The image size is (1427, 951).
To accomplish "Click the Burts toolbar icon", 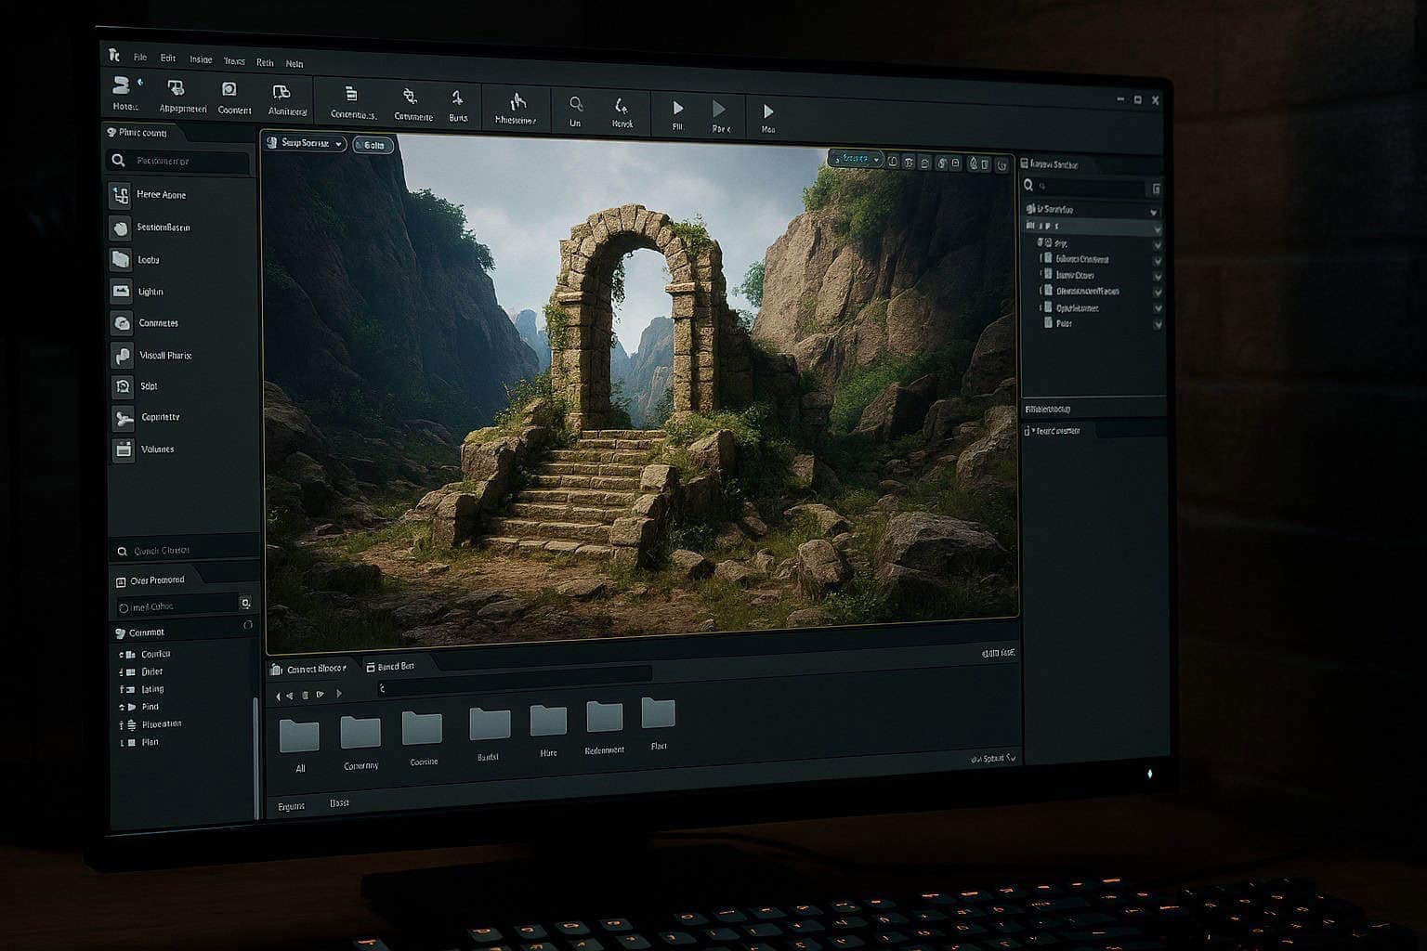I will click(457, 98).
